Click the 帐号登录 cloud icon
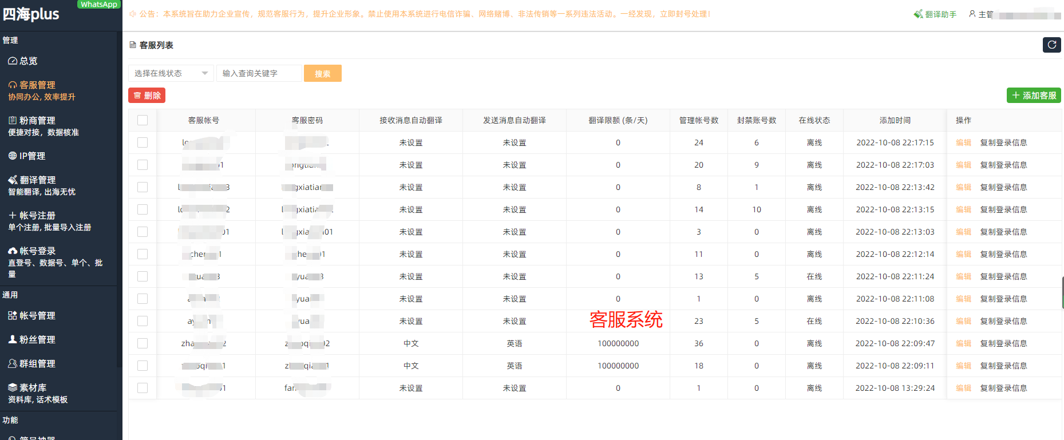The image size is (1064, 440). click(13, 251)
